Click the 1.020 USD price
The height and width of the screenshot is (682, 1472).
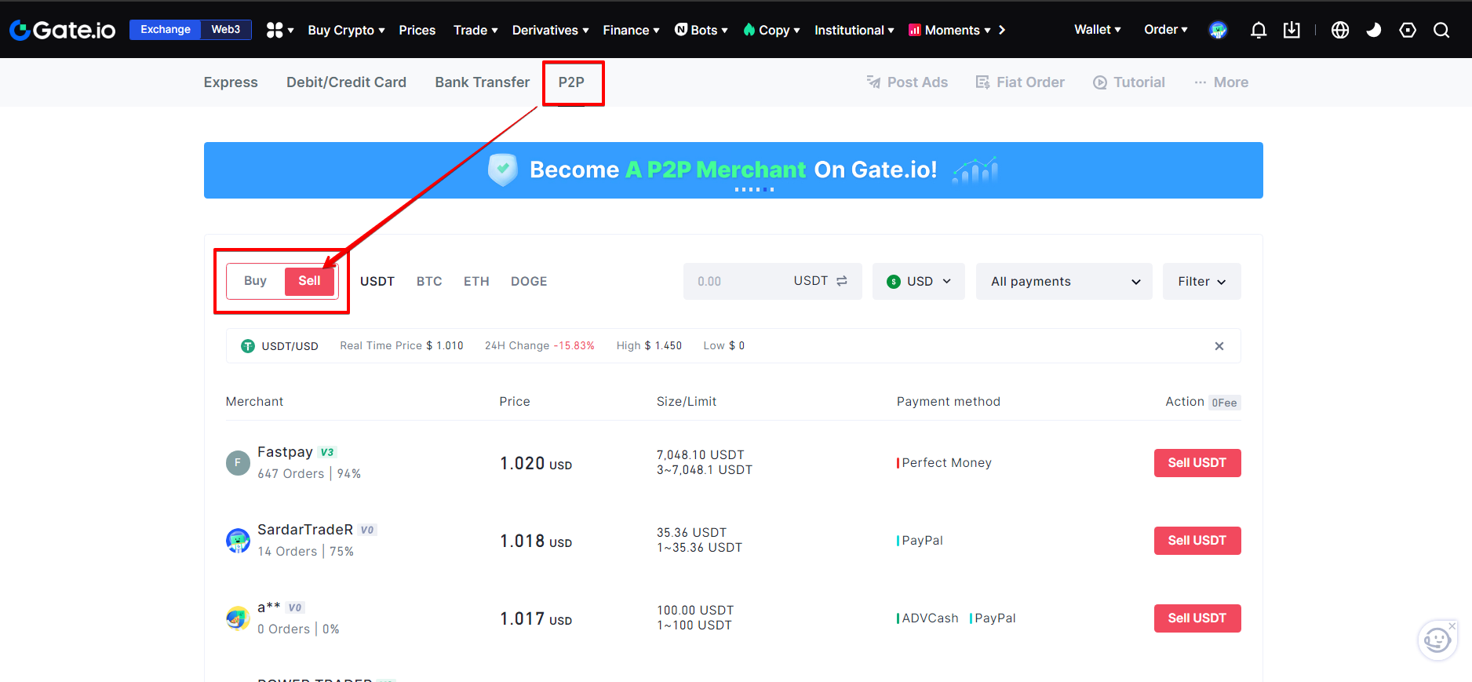point(536,464)
